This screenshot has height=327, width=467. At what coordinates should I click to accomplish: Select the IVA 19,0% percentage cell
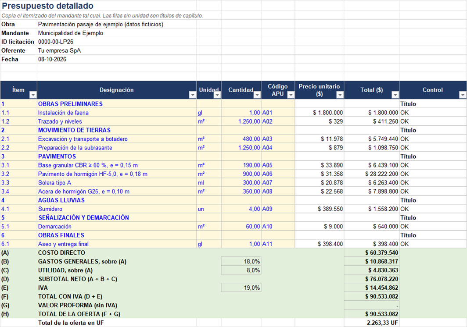241,288
